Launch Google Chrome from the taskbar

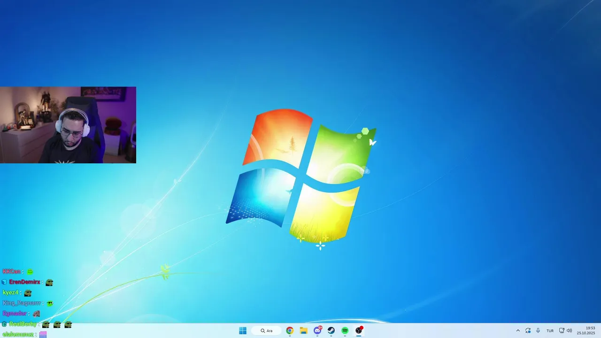coord(290,330)
